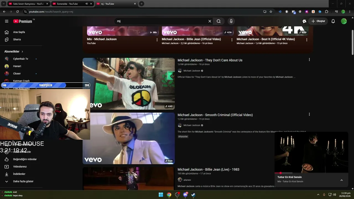Play the Smooth Criminal thumbnail

tap(129, 138)
